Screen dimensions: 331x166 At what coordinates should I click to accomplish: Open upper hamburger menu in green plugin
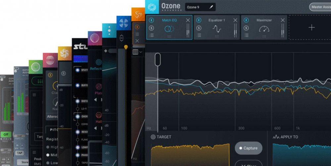pyautogui.click(x=34, y=95)
